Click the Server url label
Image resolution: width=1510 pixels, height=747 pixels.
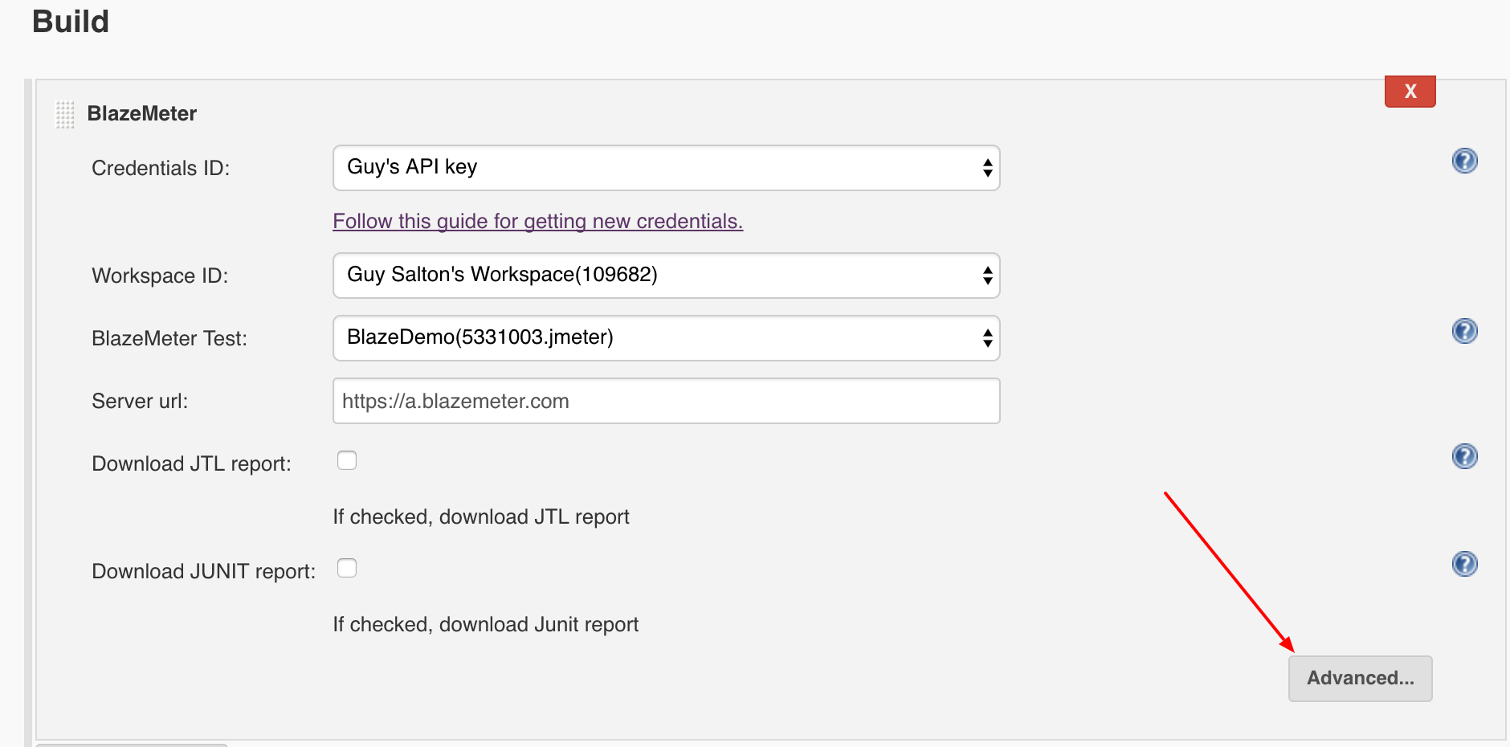140,401
